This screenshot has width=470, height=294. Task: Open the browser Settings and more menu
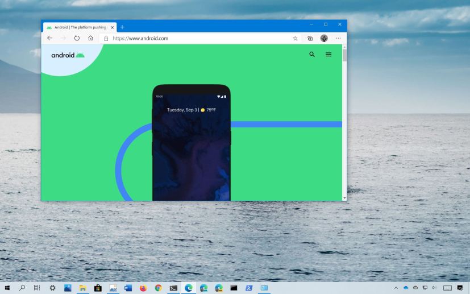[338, 38]
